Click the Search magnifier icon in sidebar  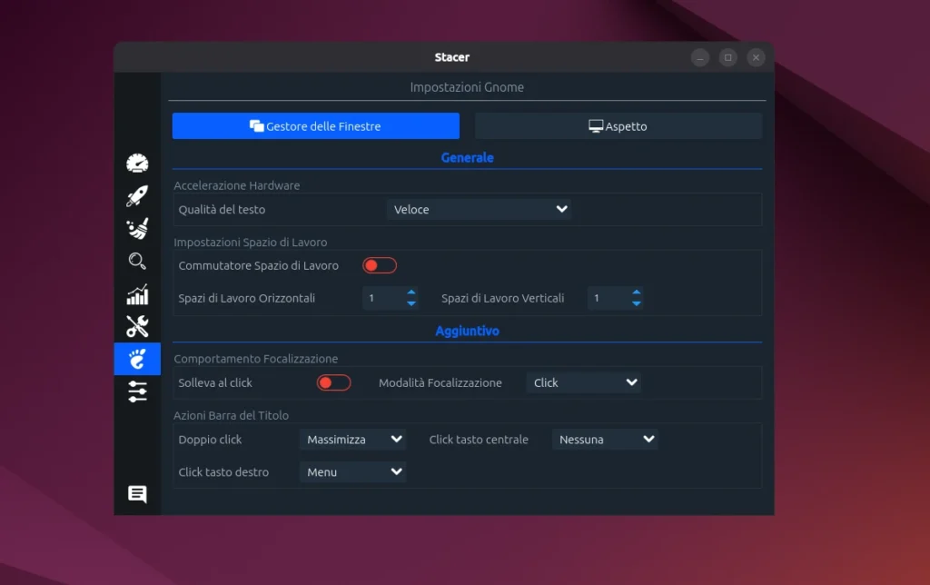tap(137, 262)
